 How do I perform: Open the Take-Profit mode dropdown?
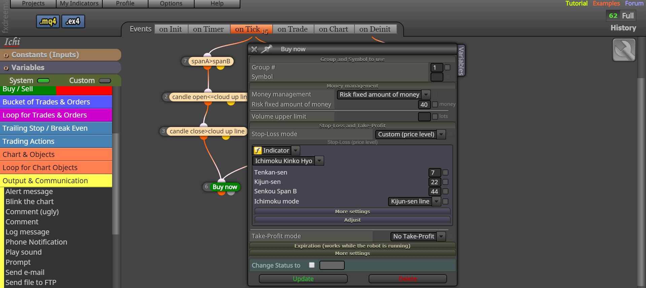coord(418,236)
